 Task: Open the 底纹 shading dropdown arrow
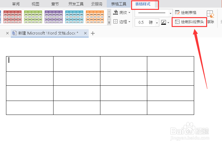pyautogui.click(x=129, y=13)
